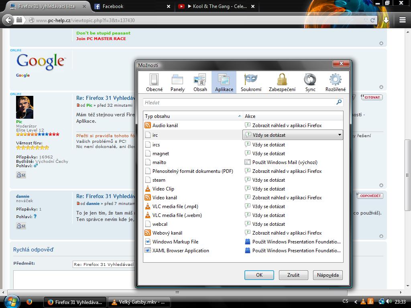
Task: Open the Zabezpečení padlock pane
Action: tap(282, 83)
